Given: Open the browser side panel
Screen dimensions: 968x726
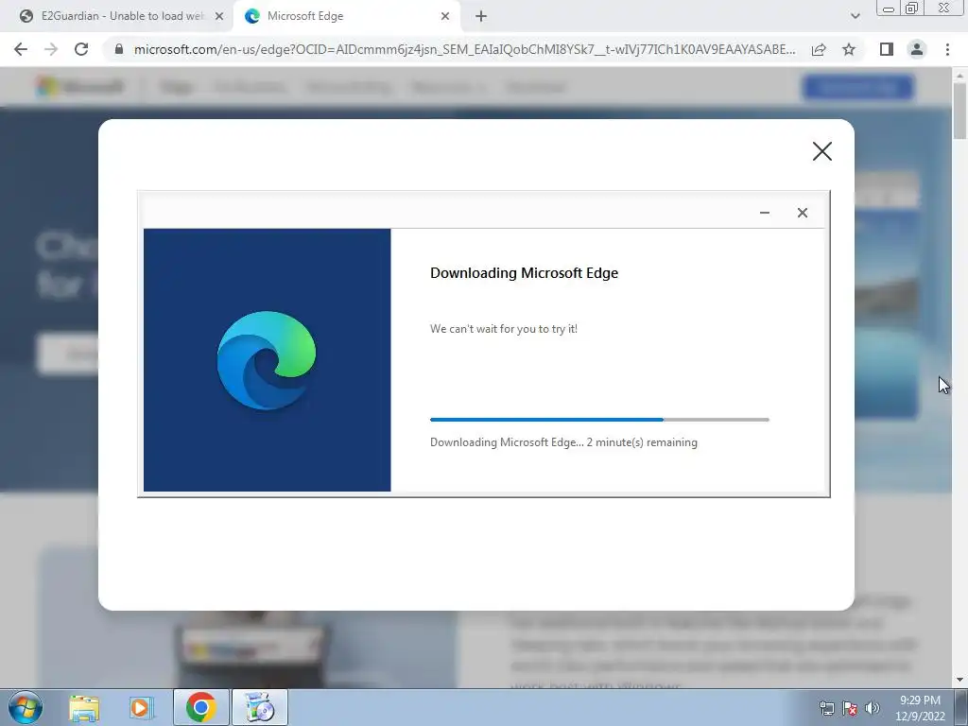Looking at the screenshot, I should pyautogui.click(x=887, y=49).
